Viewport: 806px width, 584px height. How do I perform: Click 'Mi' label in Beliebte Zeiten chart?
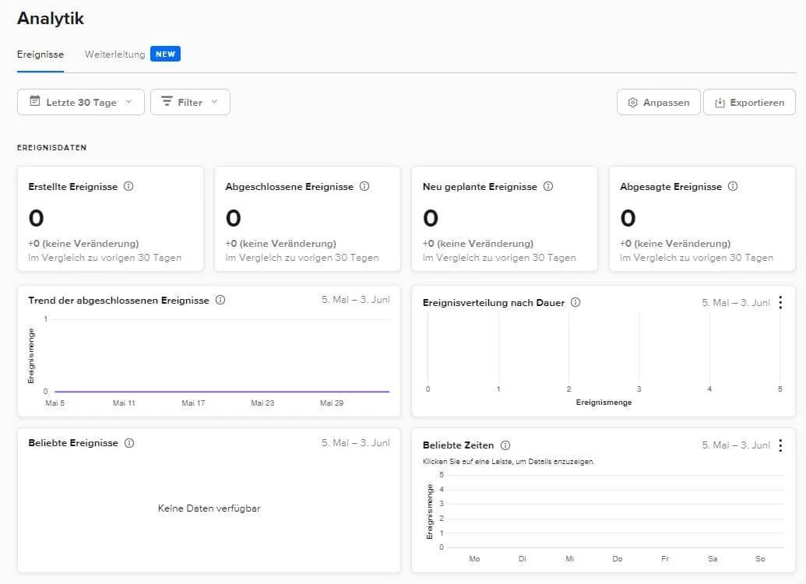pos(569,559)
